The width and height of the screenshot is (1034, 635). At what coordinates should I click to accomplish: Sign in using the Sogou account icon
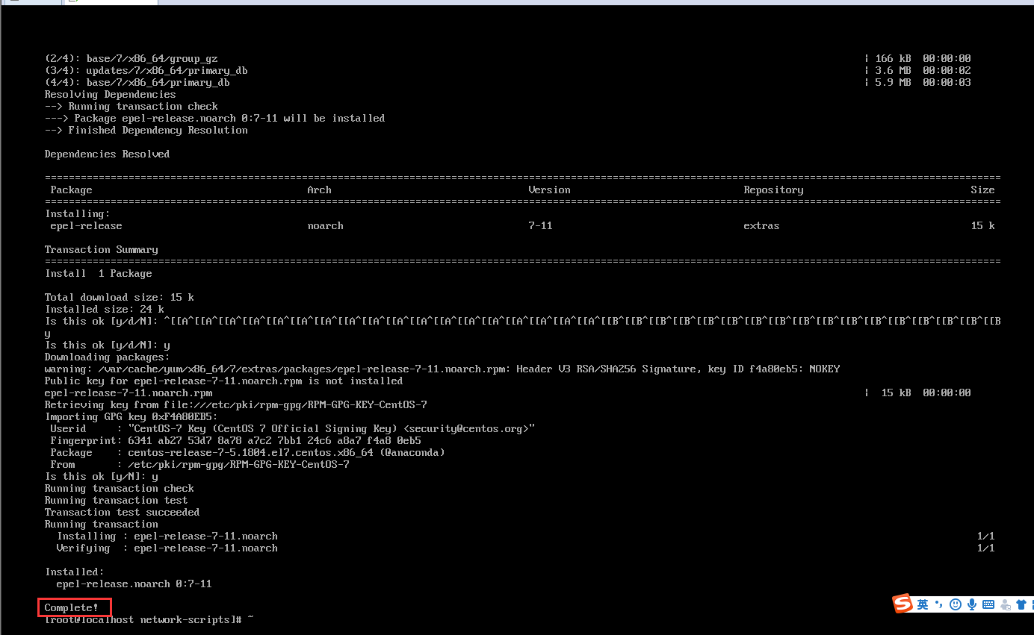(x=1006, y=604)
